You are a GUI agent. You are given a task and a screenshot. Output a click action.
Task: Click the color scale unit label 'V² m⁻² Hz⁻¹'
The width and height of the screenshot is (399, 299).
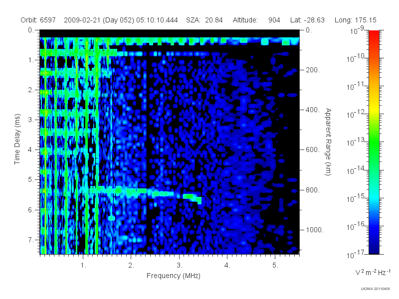point(373,272)
